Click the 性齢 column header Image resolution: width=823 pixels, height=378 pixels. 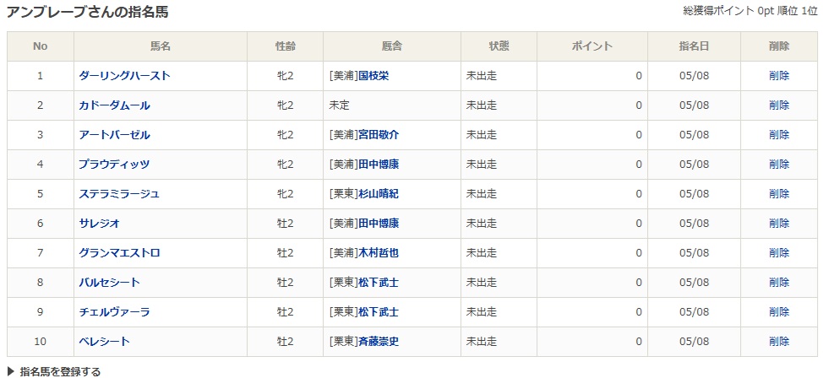tap(286, 46)
